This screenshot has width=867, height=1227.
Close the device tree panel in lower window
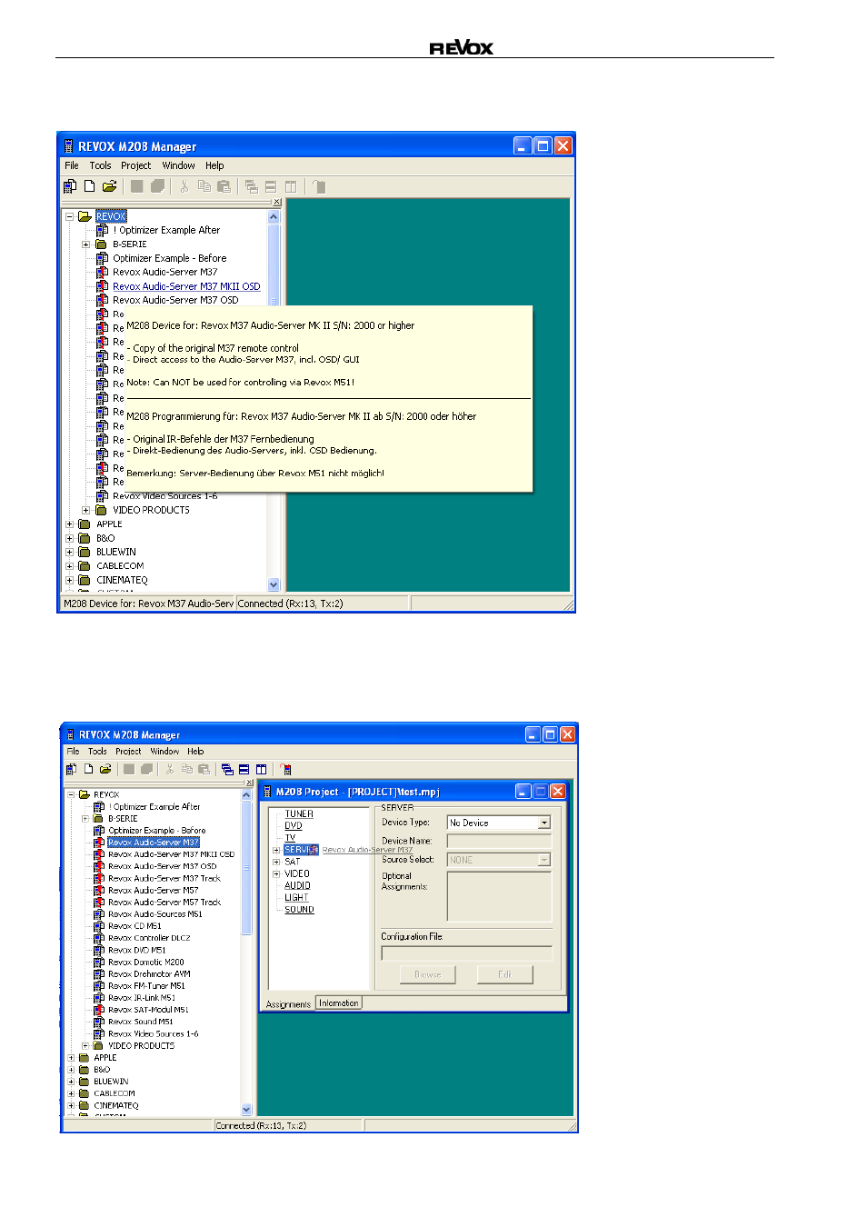pyautogui.click(x=249, y=783)
